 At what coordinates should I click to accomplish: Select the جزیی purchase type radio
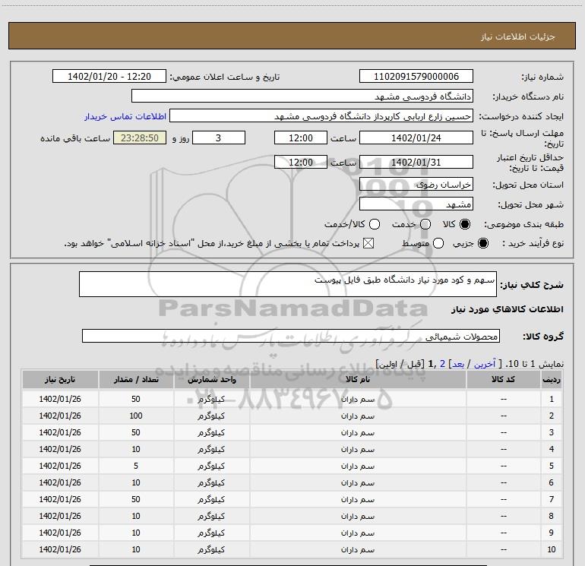point(482,243)
